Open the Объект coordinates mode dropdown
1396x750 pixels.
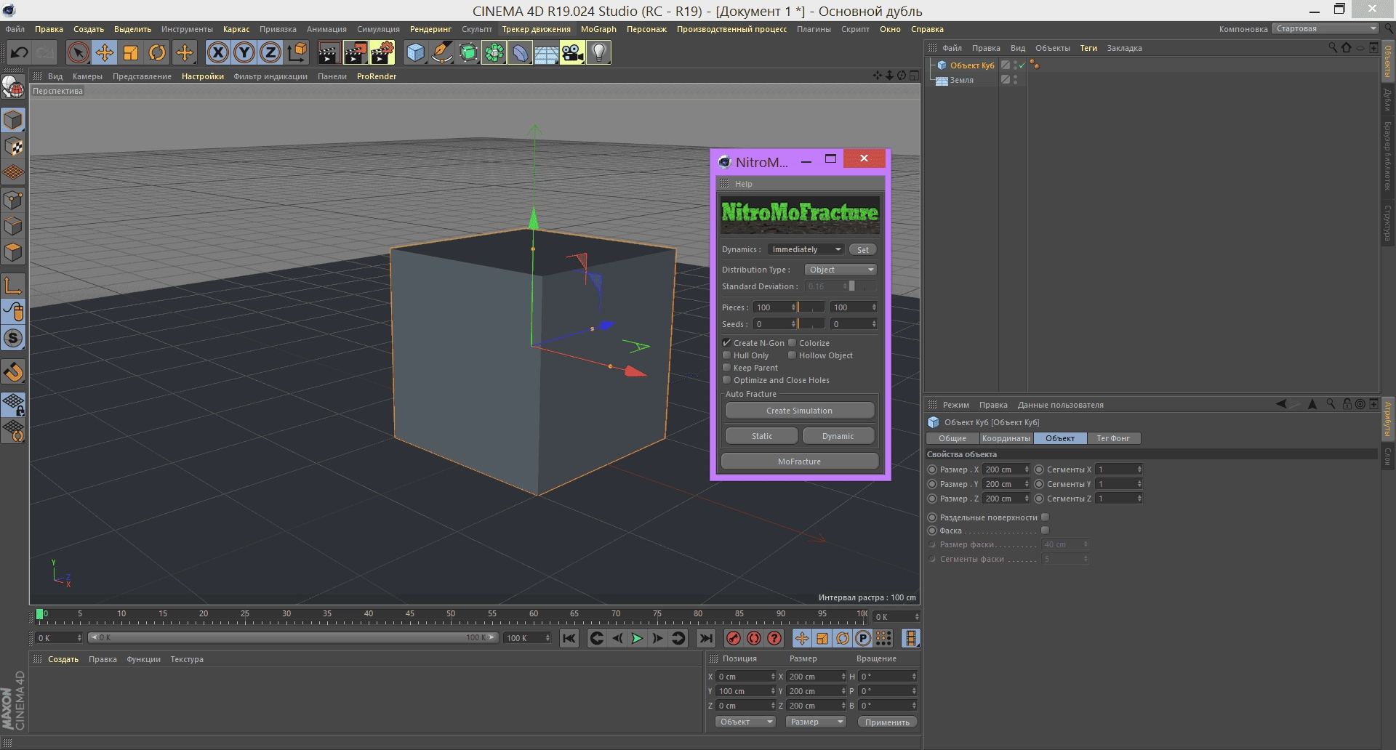click(x=745, y=722)
